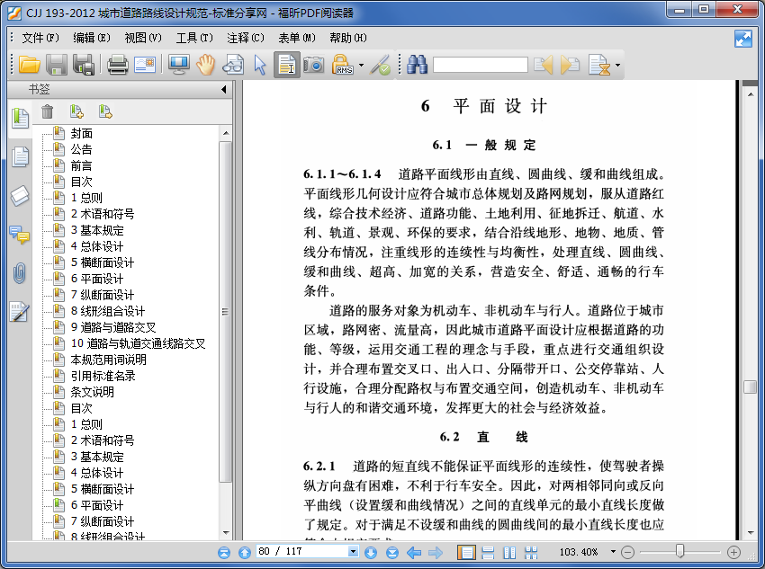Show the Comments panel

click(x=20, y=235)
